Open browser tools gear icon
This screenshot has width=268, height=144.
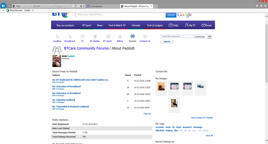(265, 6)
